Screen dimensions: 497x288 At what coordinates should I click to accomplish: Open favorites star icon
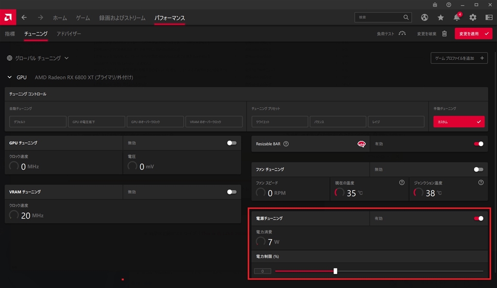tap(441, 17)
